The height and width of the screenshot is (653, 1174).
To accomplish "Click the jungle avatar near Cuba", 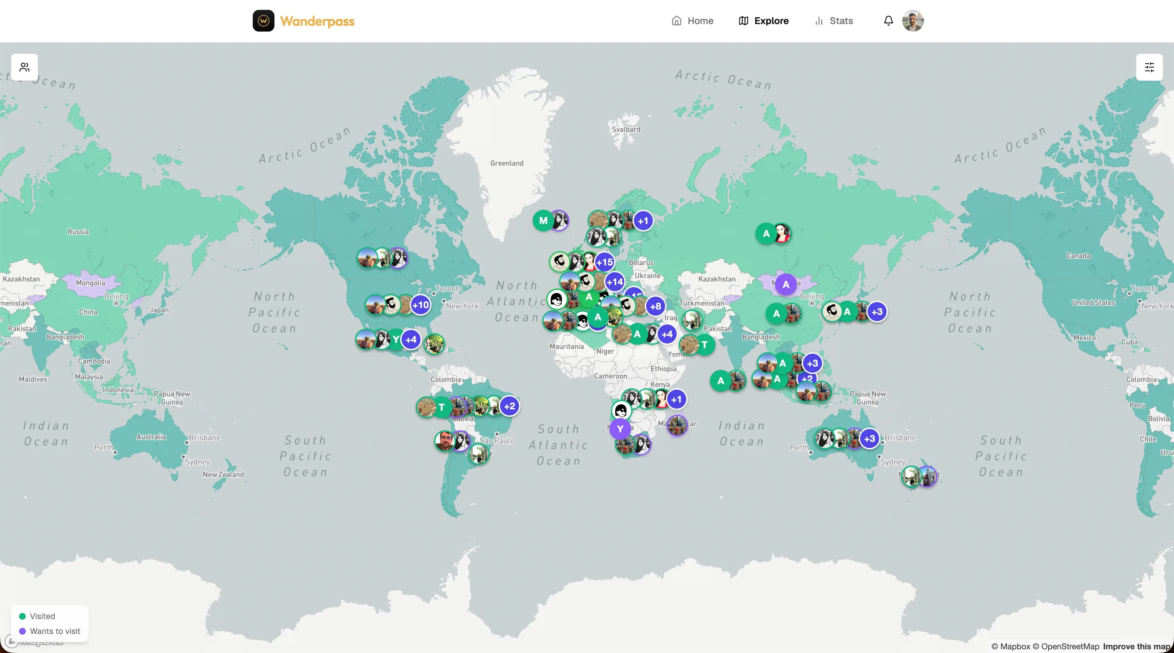I will [434, 344].
